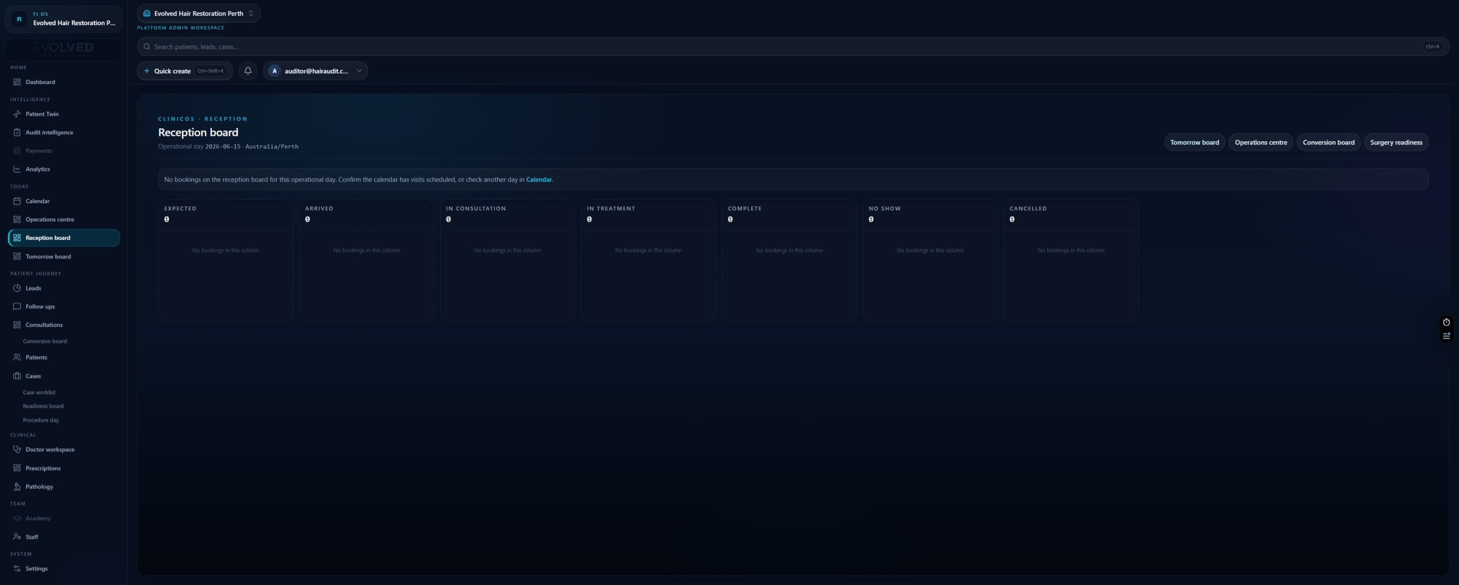Click the In Treatment column header
1459x585 pixels.
(611, 208)
